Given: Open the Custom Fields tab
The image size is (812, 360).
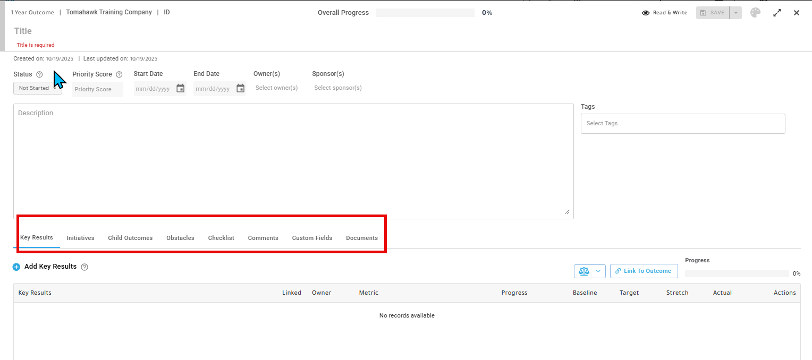Looking at the screenshot, I should (x=312, y=238).
